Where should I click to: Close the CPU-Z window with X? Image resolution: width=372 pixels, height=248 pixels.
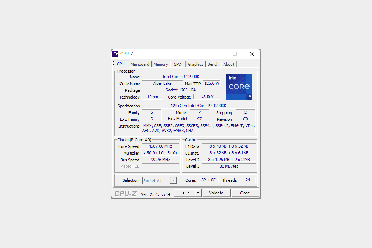252,54
